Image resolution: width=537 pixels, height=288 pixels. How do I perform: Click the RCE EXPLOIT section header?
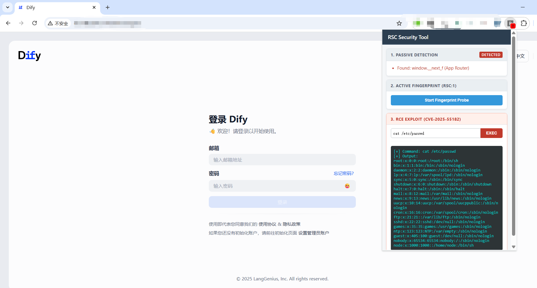446,119
